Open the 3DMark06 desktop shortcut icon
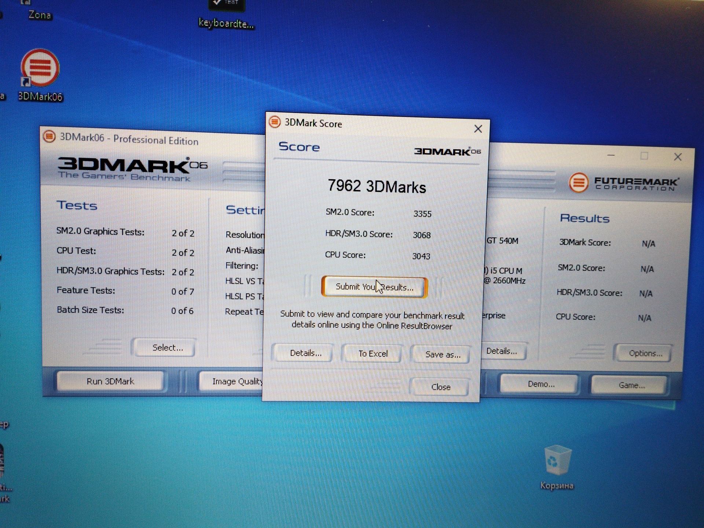Image resolution: width=704 pixels, height=528 pixels. click(x=40, y=75)
